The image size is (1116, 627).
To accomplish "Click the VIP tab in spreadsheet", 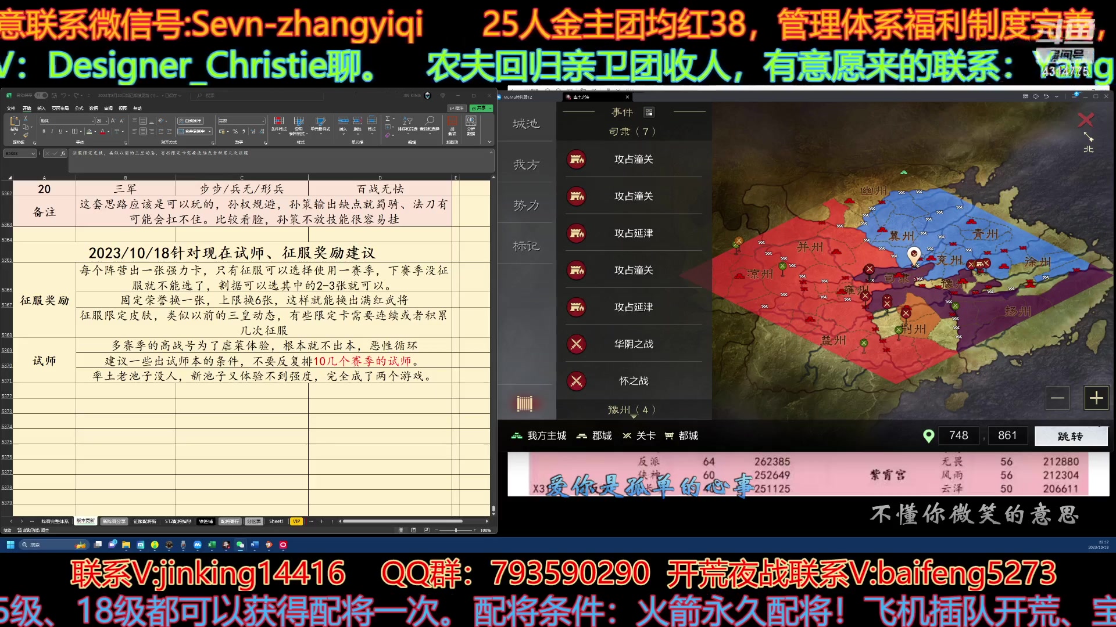I will click(296, 521).
